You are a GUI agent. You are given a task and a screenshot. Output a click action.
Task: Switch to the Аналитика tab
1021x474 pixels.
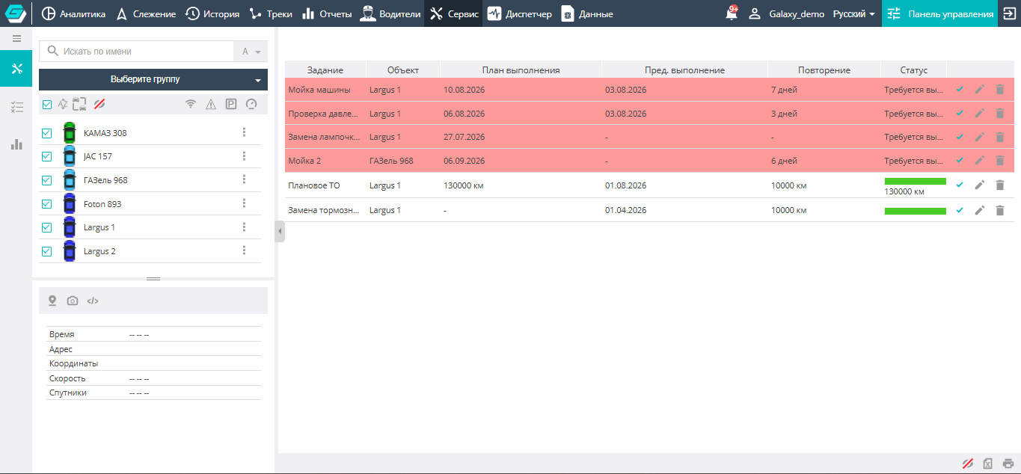pyautogui.click(x=73, y=13)
